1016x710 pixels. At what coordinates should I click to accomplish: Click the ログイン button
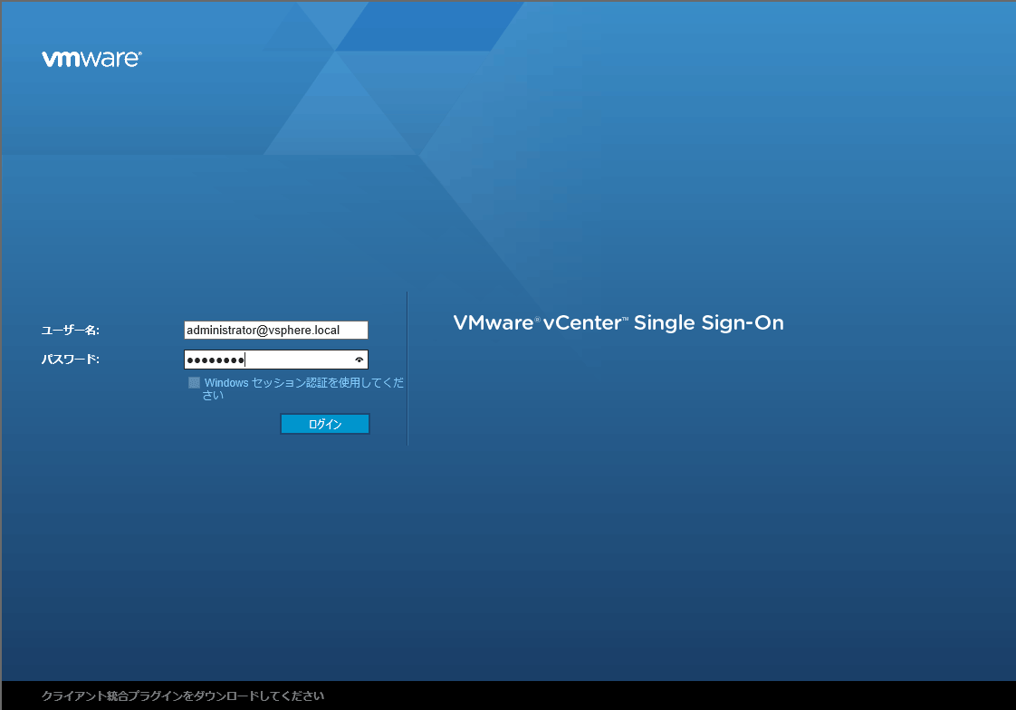tap(324, 424)
